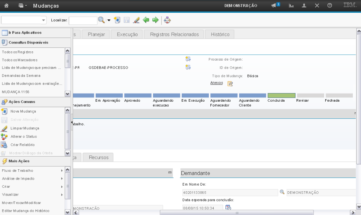Click the magnifier search icon beside Localizar
The height and width of the screenshot is (215, 361).
pyautogui.click(x=101, y=20)
